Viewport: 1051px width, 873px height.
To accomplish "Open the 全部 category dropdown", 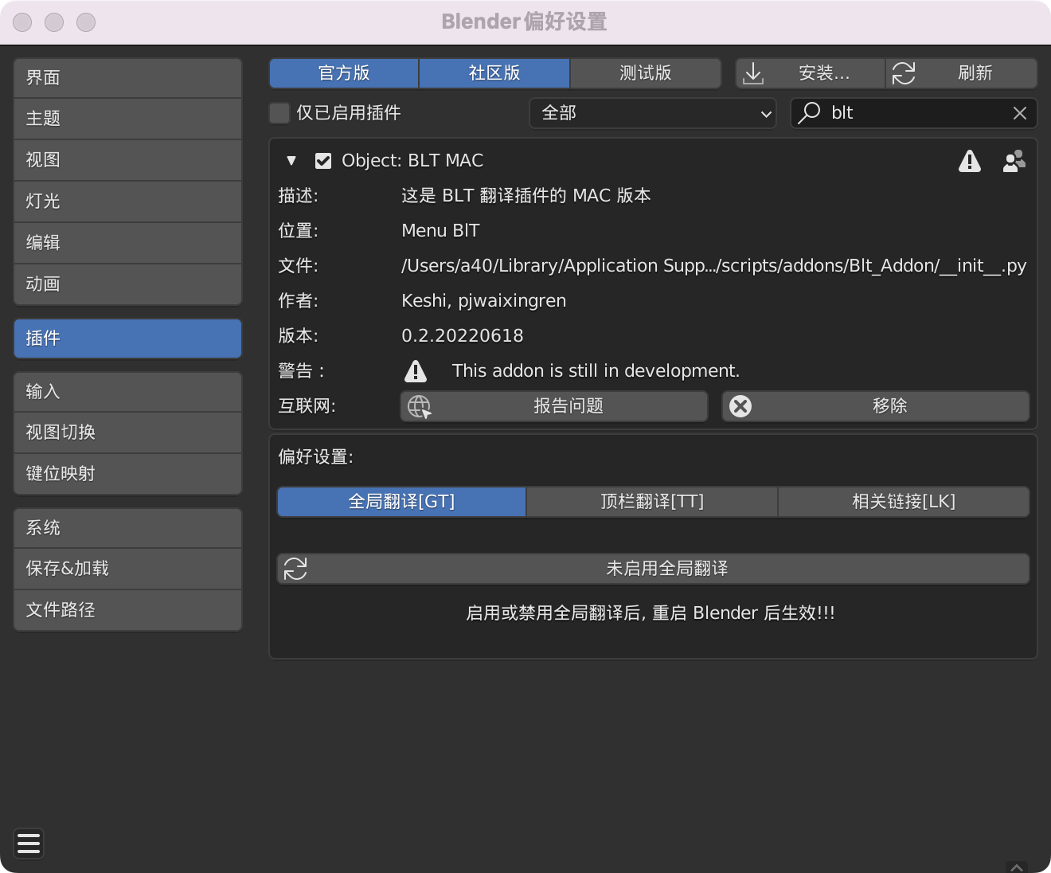I will 653,113.
